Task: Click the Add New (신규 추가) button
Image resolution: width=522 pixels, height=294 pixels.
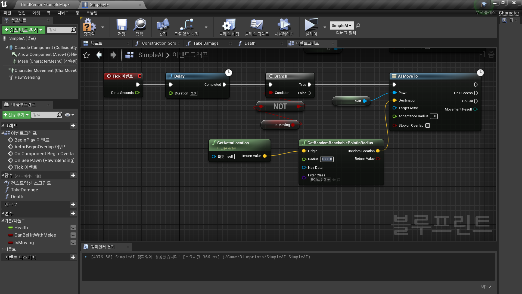Action: click(x=16, y=115)
